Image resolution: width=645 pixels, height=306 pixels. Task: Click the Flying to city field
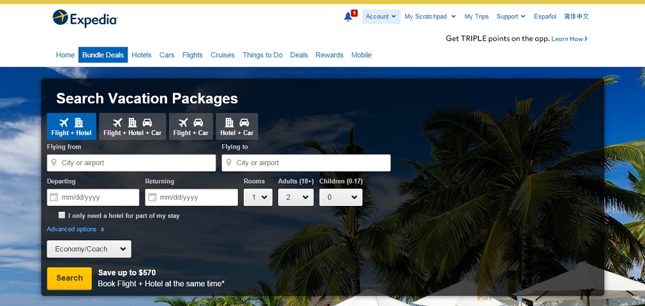[306, 163]
